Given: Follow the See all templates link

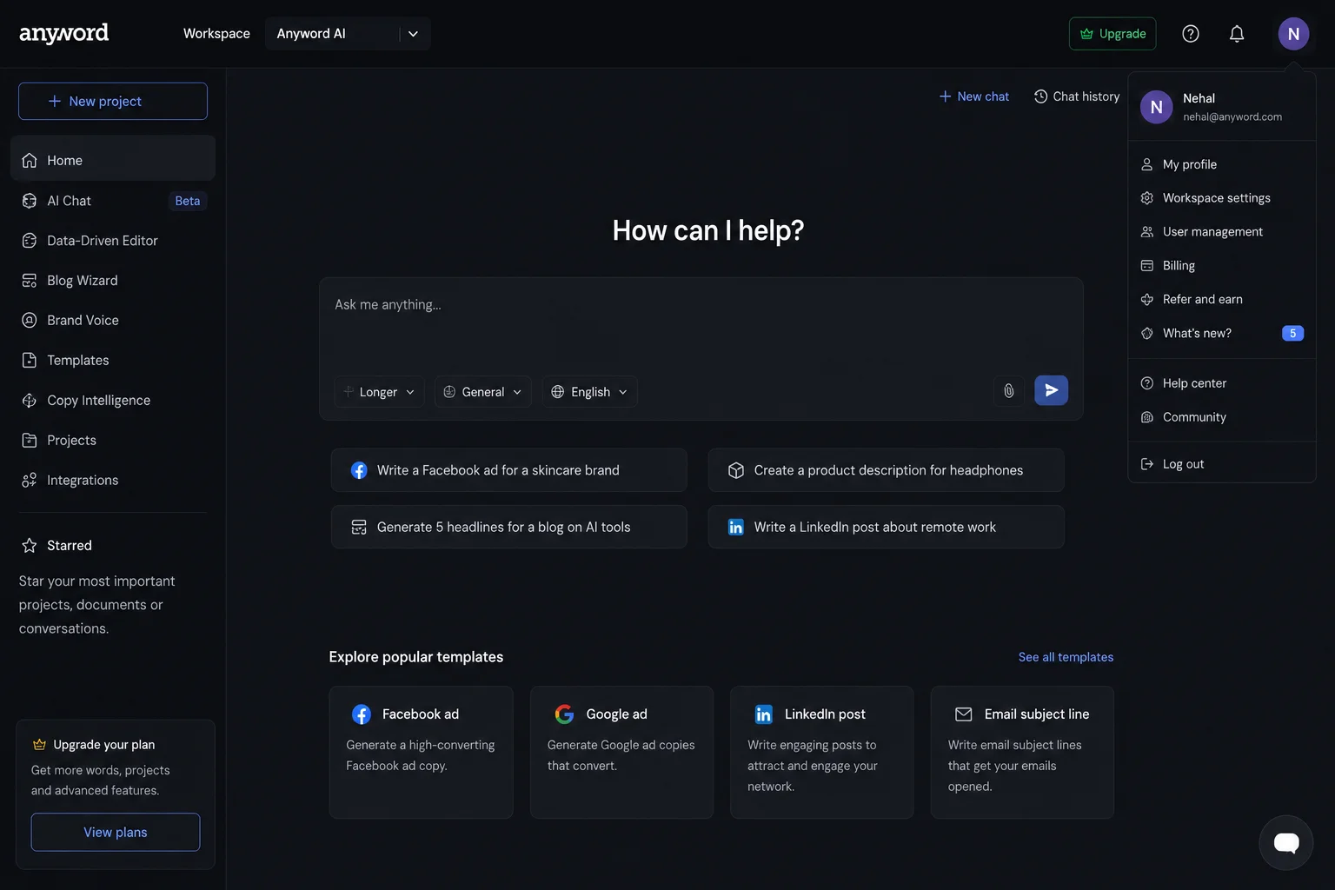Looking at the screenshot, I should (x=1066, y=657).
